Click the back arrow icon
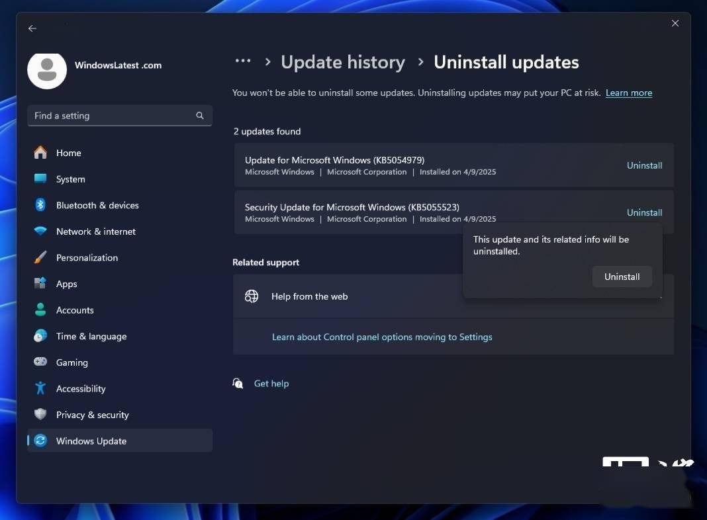Image resolution: width=707 pixels, height=520 pixels. coord(32,28)
